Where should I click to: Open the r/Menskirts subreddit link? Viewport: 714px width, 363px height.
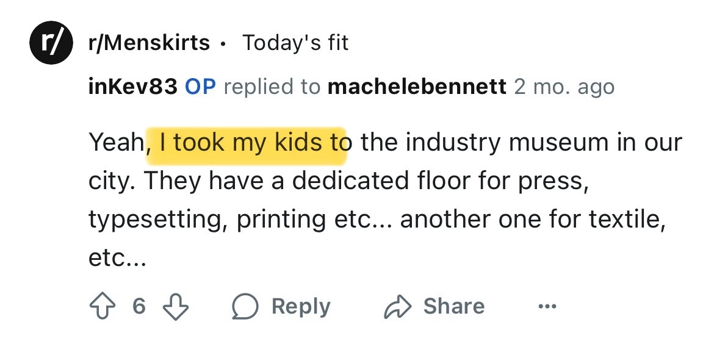150,43
